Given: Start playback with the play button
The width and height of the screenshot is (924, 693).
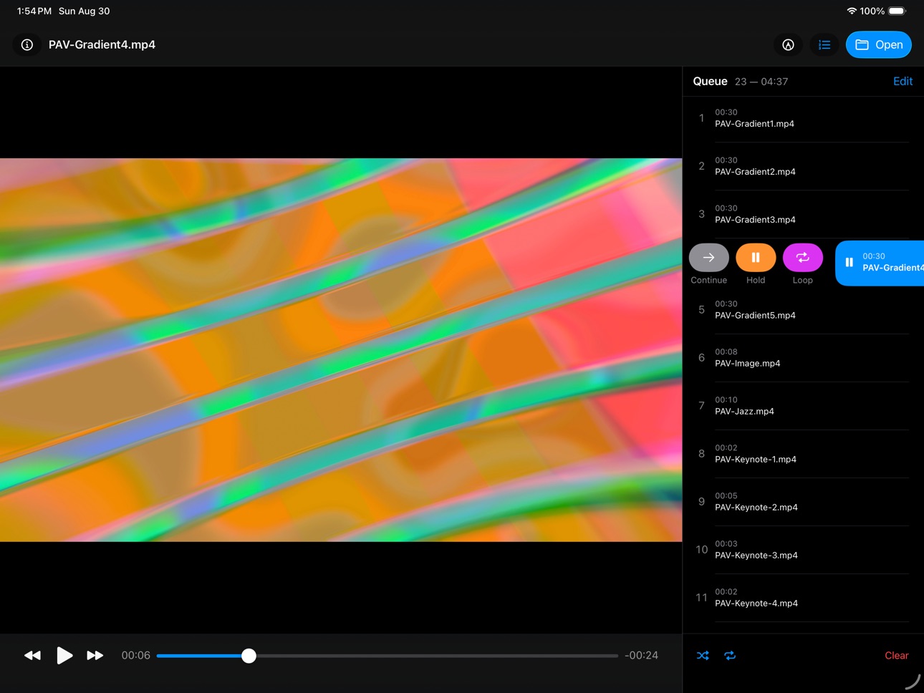Looking at the screenshot, I should click(64, 655).
